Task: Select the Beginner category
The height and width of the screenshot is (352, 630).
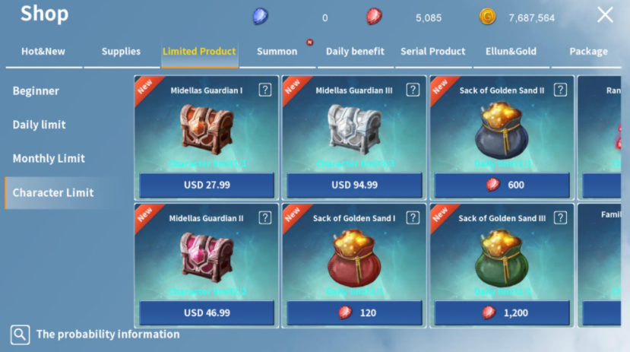Action: [x=36, y=90]
